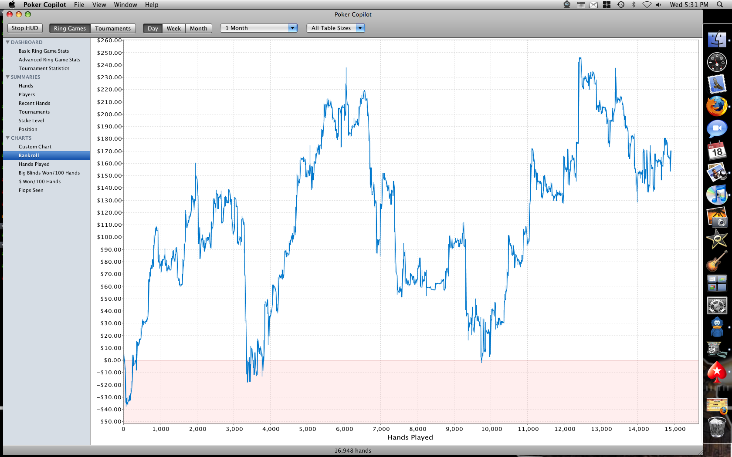Open the File menu
The image size is (732, 457).
pos(79,4)
